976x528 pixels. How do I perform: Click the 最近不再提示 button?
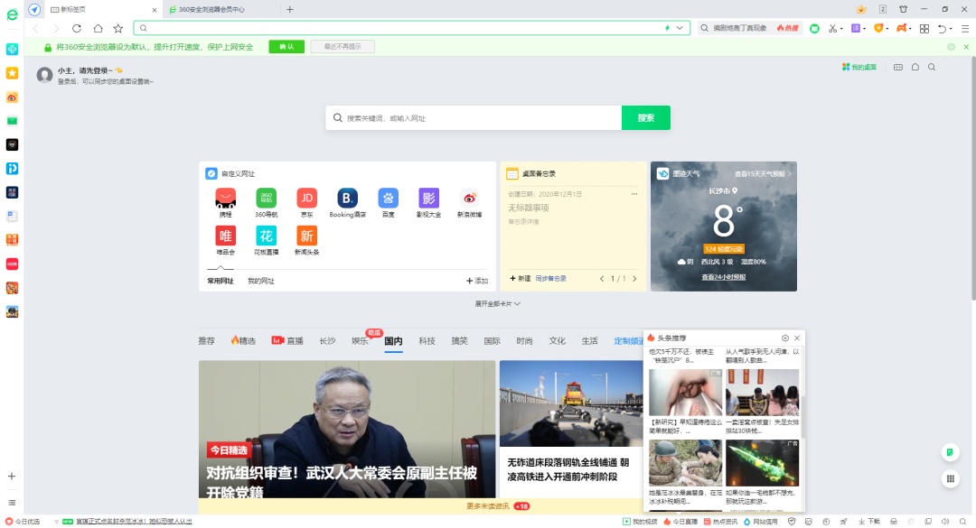(x=343, y=47)
